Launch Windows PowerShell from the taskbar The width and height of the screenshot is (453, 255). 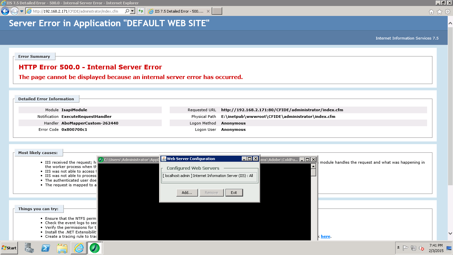45,248
